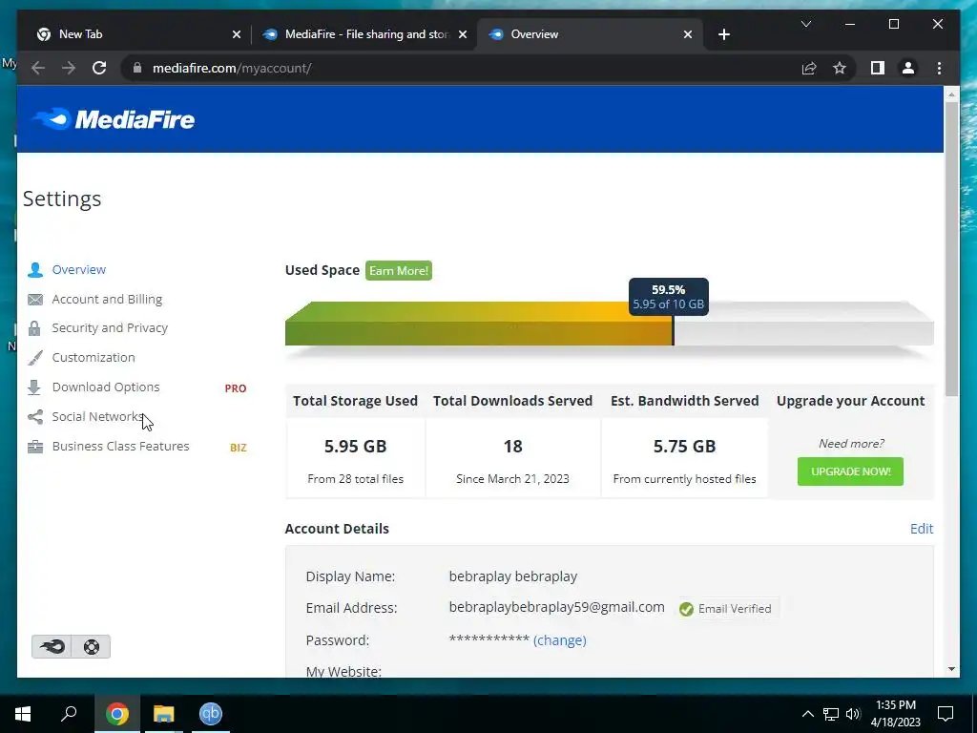Viewport: 977px width, 733px height.
Task: Click the brush icon for Customization
Action: click(35, 358)
